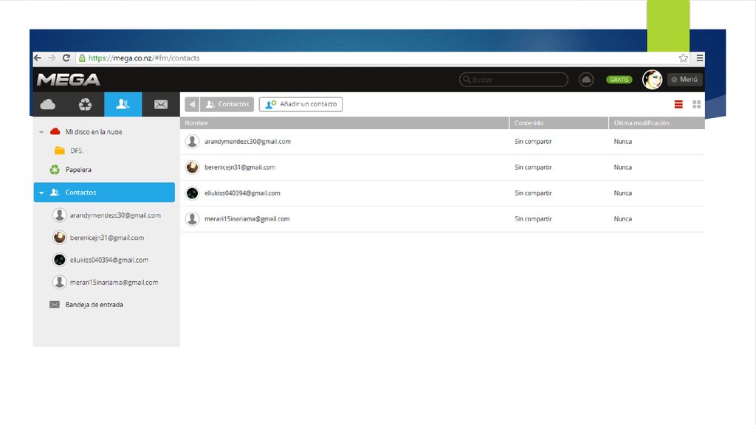Click the browser forward arrow
The width and height of the screenshot is (756, 425).
coord(52,58)
